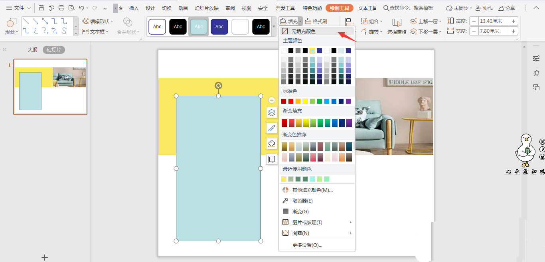The width and height of the screenshot is (545, 262).
Task: Pick the Eyedropper (取色器) option
Action: [302, 201]
